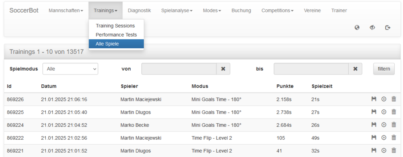Click the globe language icon
Screen dimensions: 403x157
pos(357,27)
